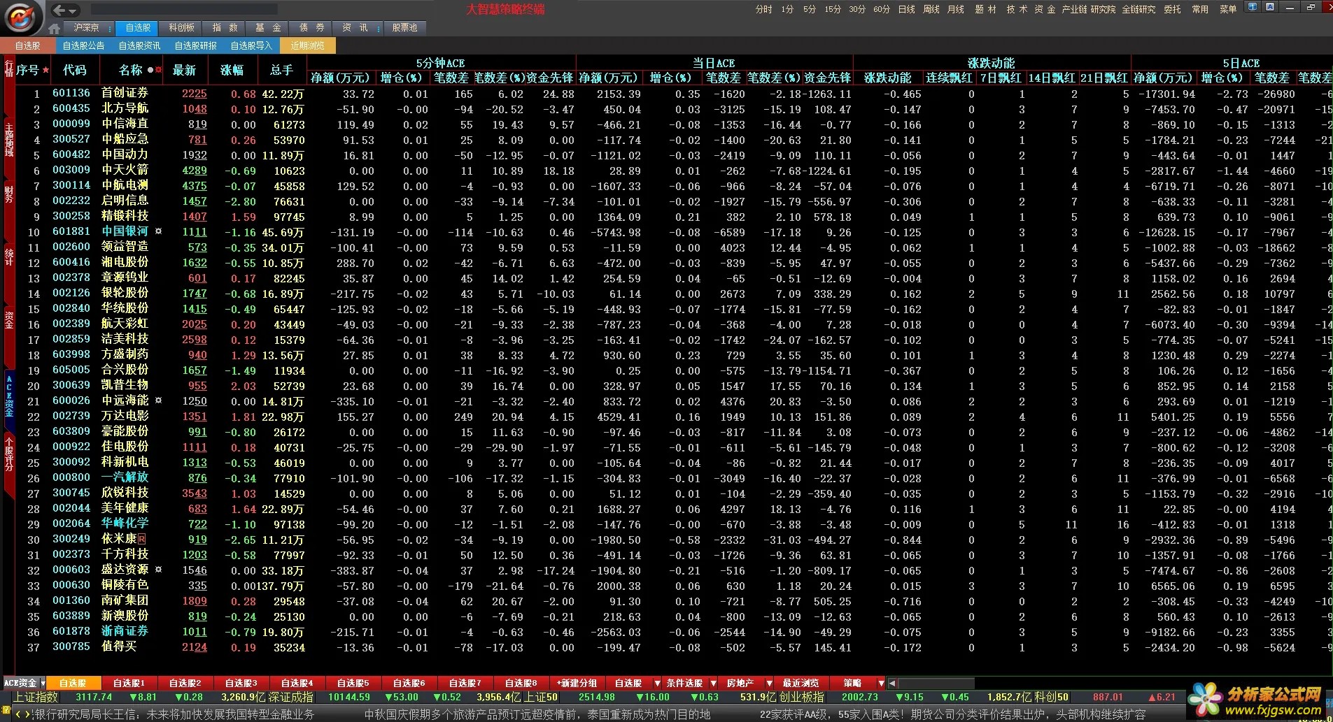
Task: Sort by 涨幅 column header
Action: [232, 70]
